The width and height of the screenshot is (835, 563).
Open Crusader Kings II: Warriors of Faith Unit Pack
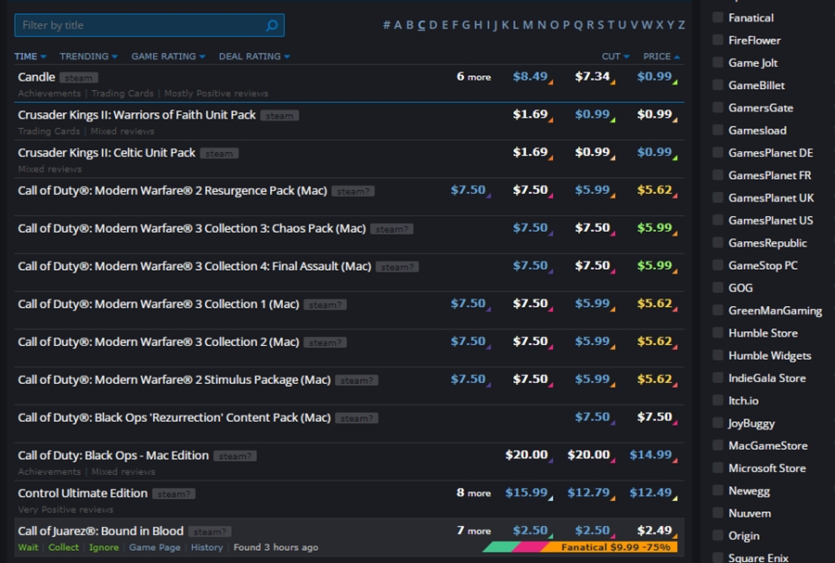[x=137, y=115]
